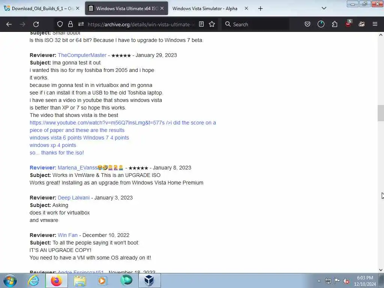Click 'windows vista 6 points Windows 7 4 points' link text

pyautogui.click(x=79, y=138)
